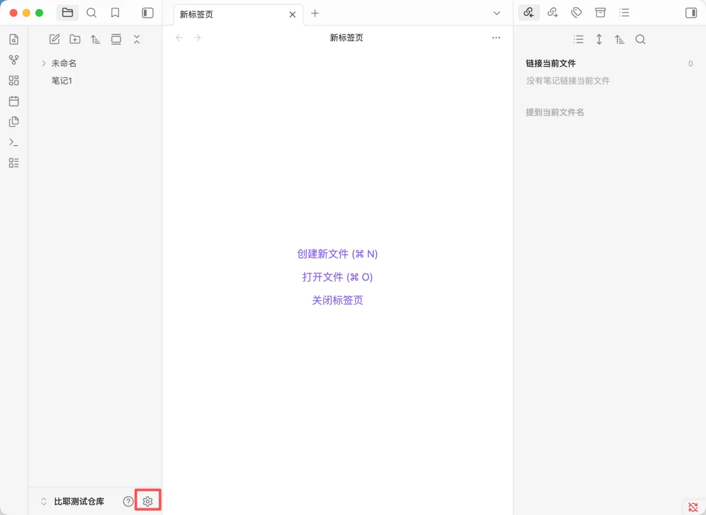Toggle the left sidebar collapse icon

point(148,13)
